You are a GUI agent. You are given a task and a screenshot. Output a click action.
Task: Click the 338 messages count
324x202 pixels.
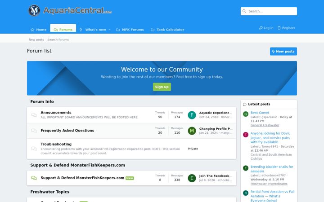point(177,180)
